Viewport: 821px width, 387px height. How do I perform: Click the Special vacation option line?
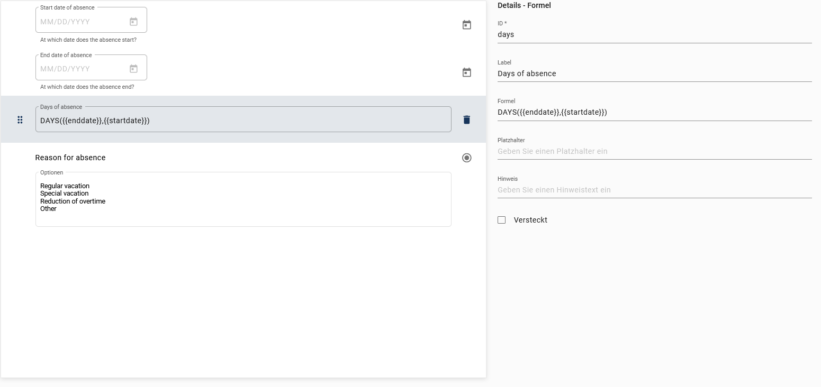click(x=65, y=193)
